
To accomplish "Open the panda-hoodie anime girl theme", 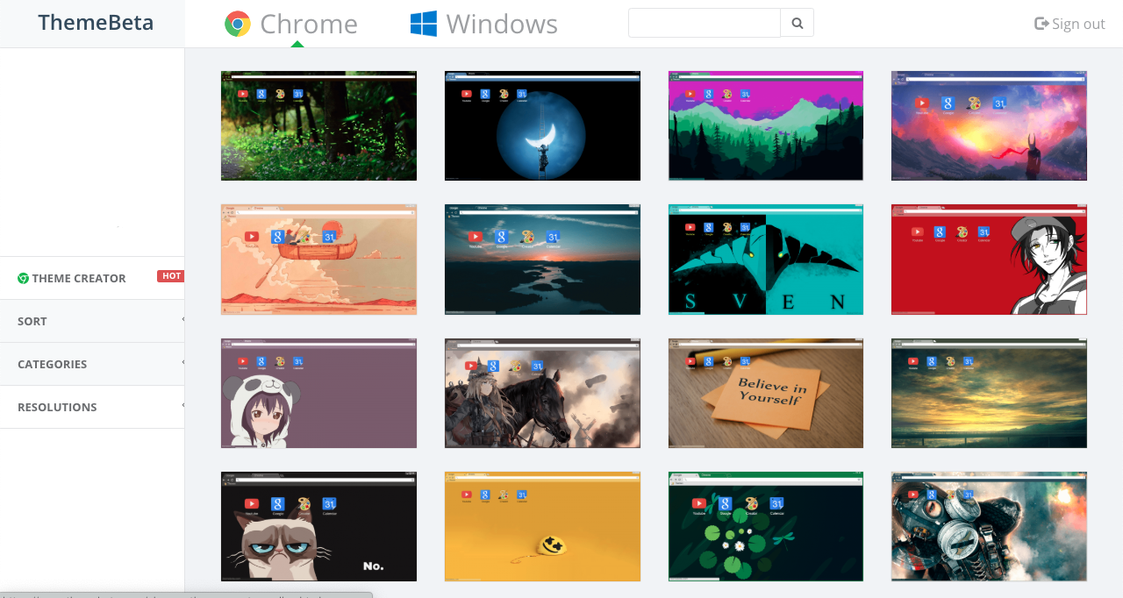I will 318,393.
